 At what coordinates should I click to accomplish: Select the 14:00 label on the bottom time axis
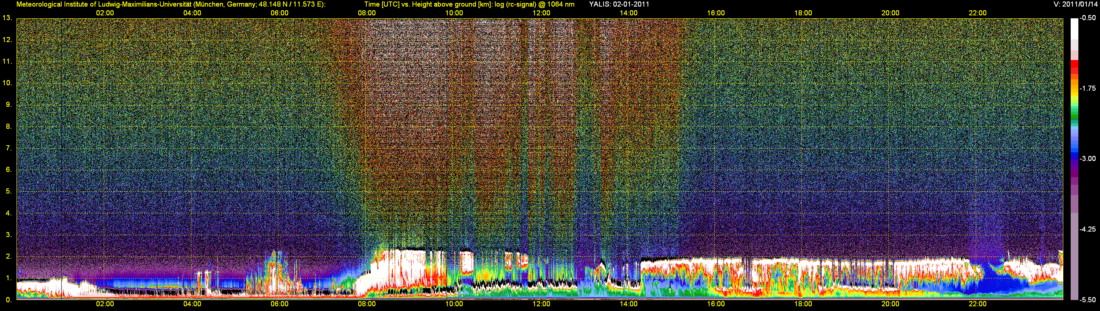[x=628, y=304]
